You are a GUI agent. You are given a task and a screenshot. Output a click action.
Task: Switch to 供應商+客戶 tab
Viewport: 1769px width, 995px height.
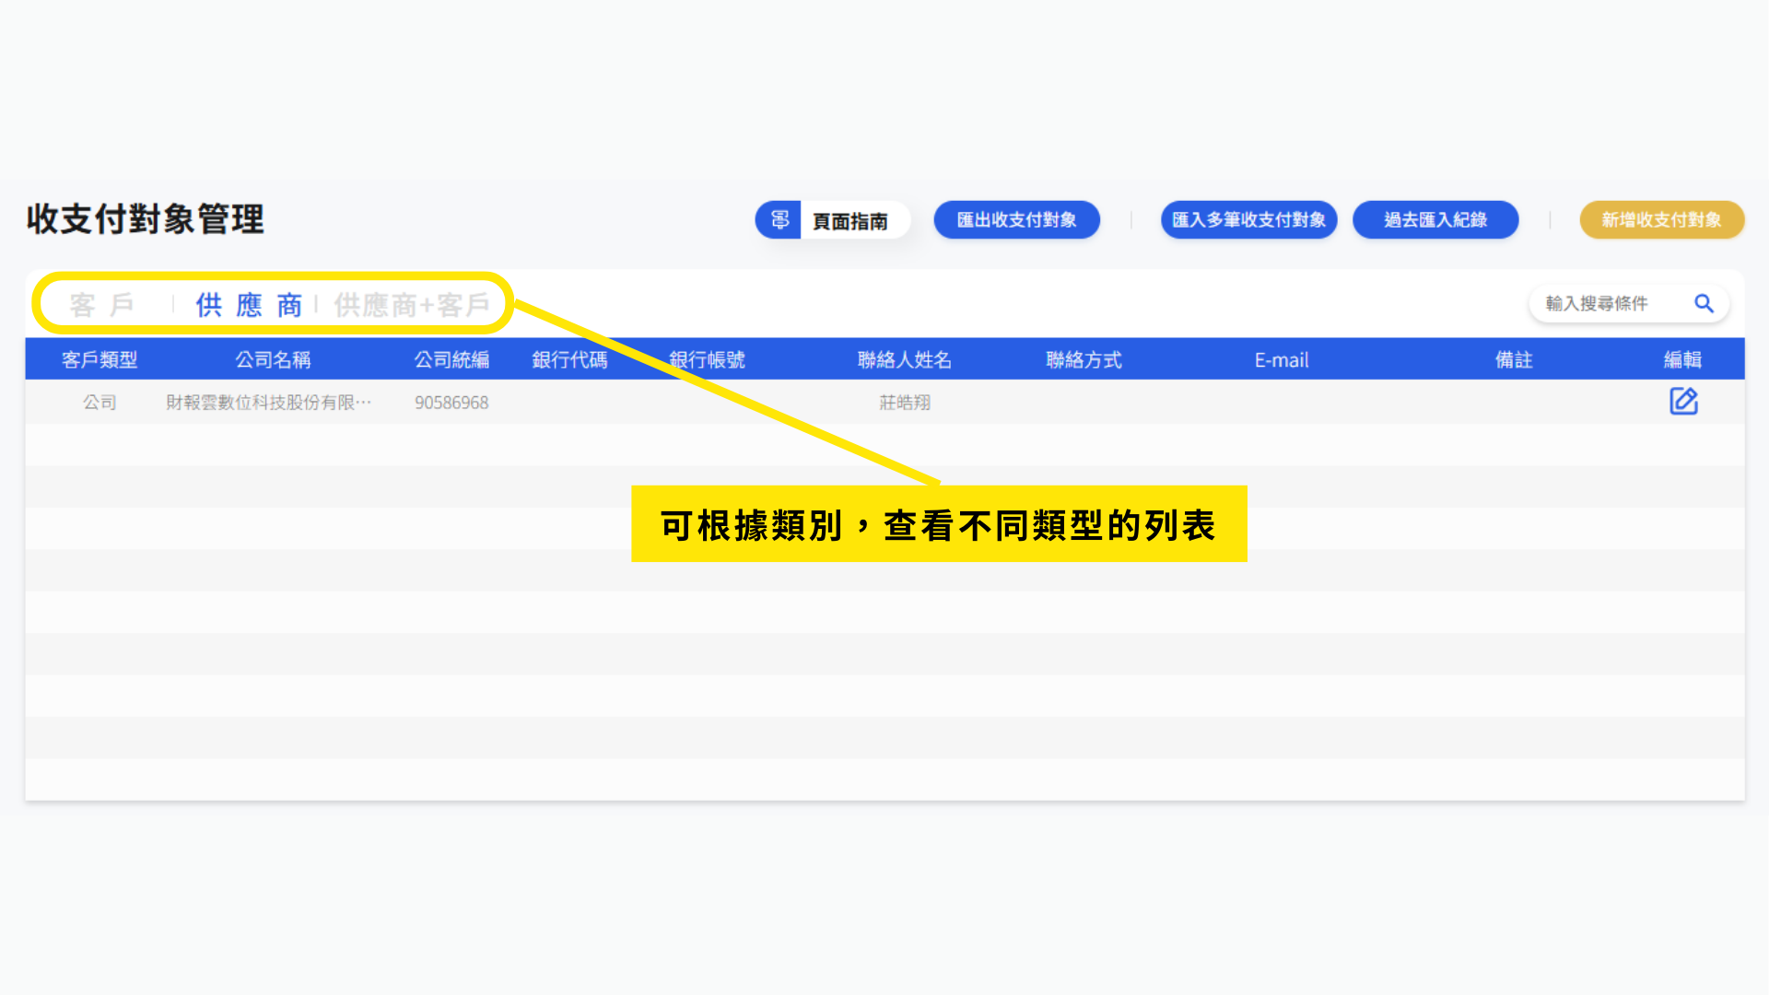(x=411, y=305)
